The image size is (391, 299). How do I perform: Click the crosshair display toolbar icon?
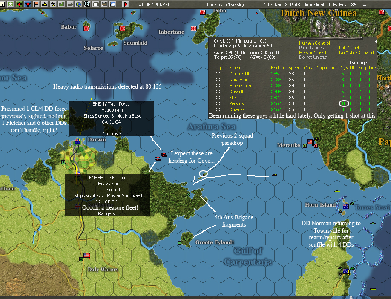[x=87, y=4]
